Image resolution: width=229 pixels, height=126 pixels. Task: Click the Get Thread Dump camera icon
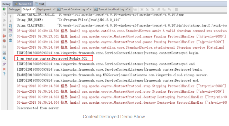tap(4, 47)
